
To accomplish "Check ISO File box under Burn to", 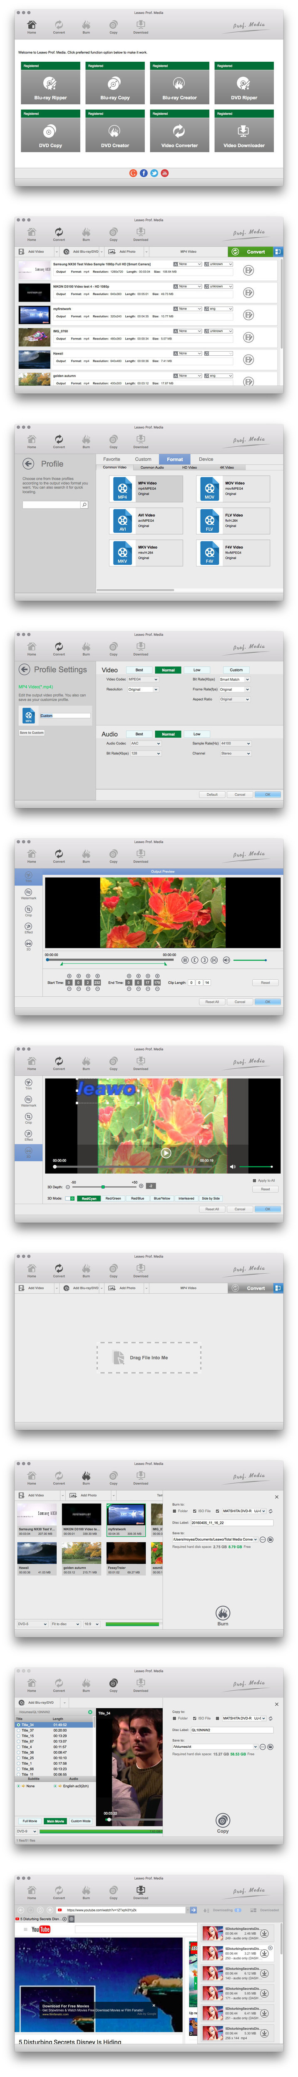I will [x=195, y=1511].
